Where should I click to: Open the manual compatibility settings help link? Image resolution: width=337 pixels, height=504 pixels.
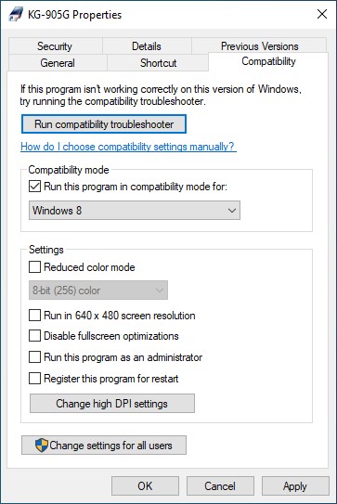click(x=128, y=147)
